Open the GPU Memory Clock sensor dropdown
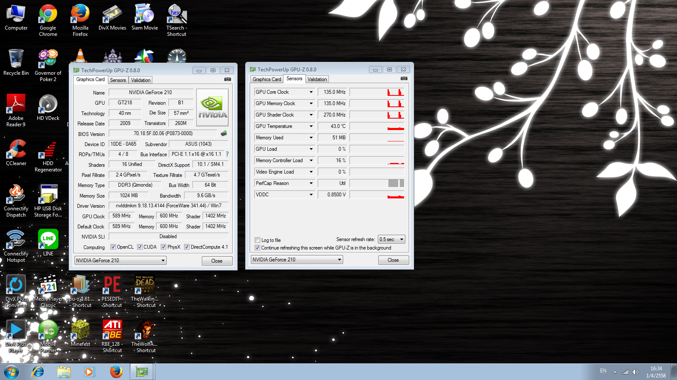Viewport: 677px width, 380px height. [311, 103]
